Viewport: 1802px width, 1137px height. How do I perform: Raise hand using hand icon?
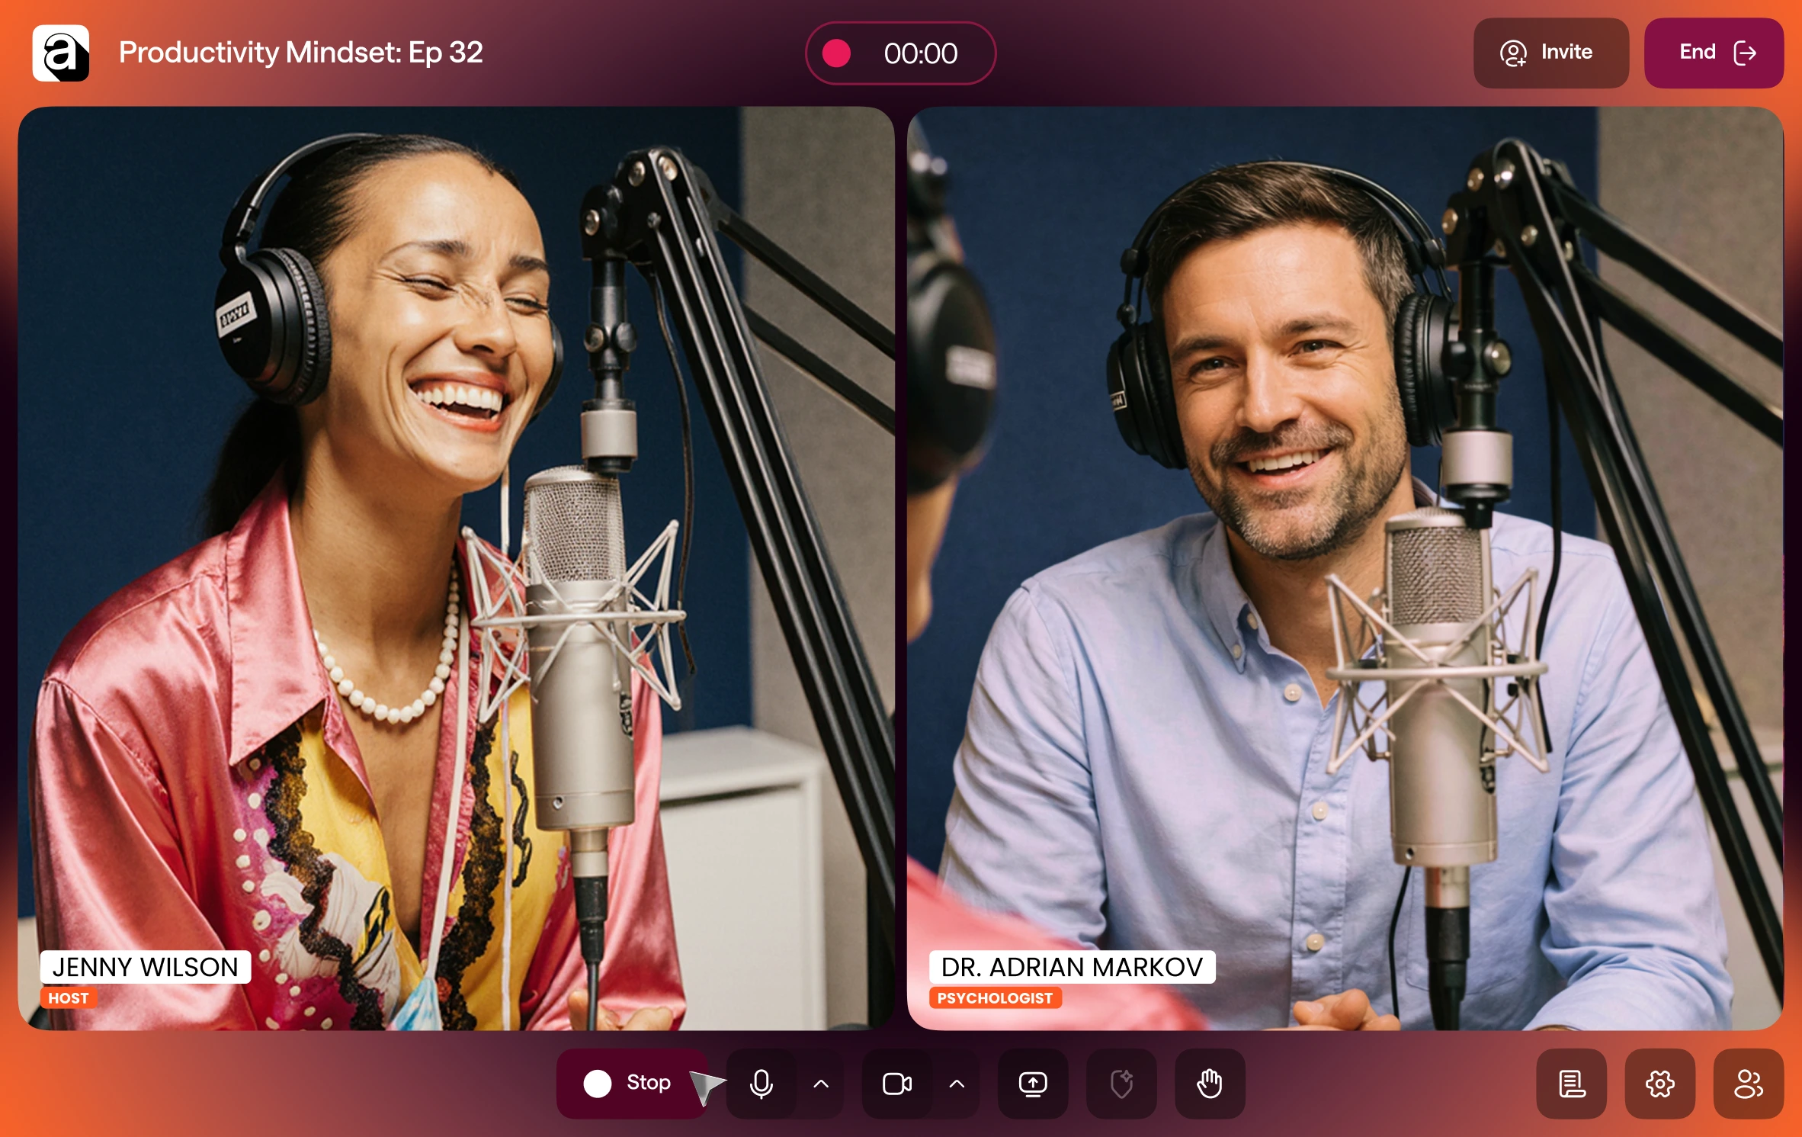tap(1210, 1083)
